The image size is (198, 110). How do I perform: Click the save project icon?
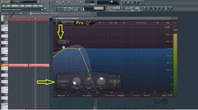tap(149, 8)
